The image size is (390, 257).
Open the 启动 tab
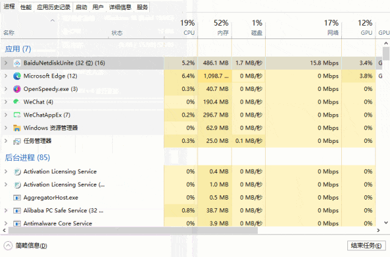pos(81,7)
